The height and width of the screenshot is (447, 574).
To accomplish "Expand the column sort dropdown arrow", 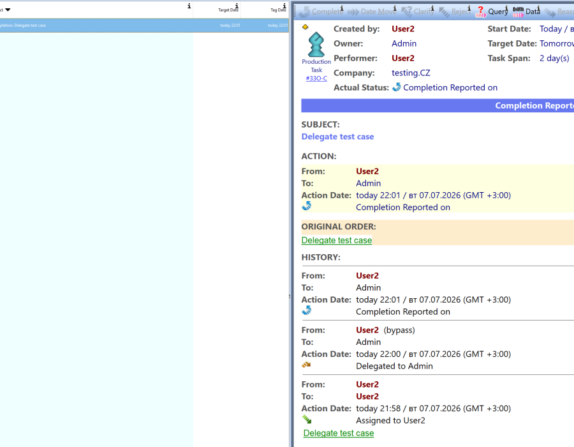I will point(8,10).
